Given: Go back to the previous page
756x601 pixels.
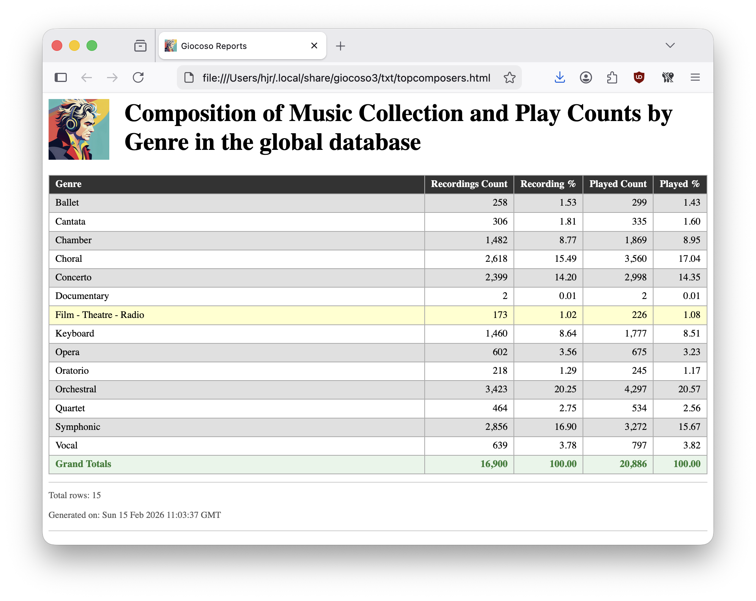Looking at the screenshot, I should [87, 78].
